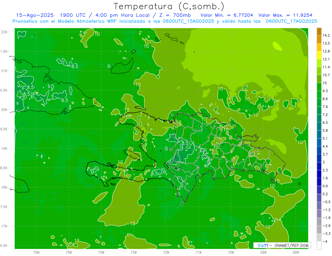Click the '72W' longitude axis label
The width and height of the screenshot is (332, 256).
click(x=166, y=252)
